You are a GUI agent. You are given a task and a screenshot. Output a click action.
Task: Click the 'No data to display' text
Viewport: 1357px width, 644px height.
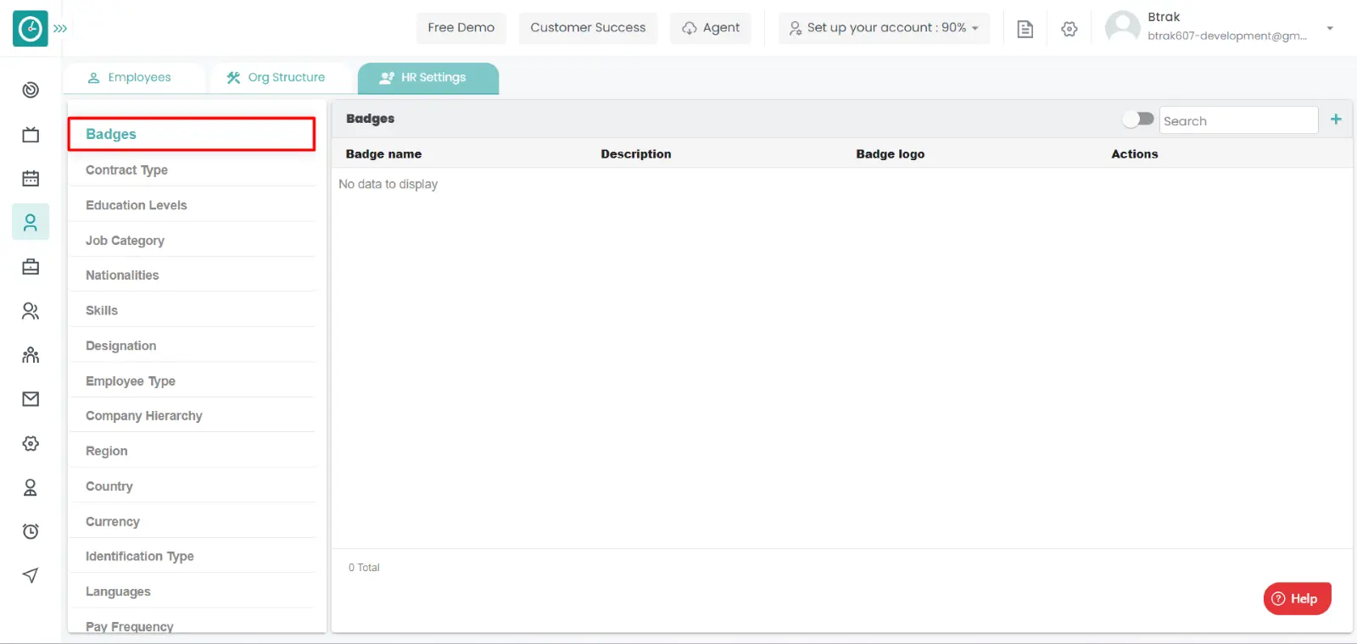pos(388,184)
